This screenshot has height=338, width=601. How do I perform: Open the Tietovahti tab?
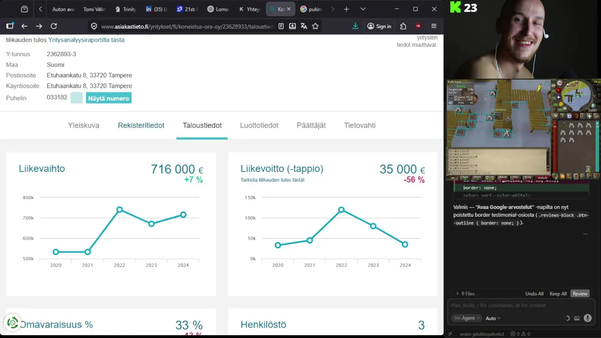360,125
